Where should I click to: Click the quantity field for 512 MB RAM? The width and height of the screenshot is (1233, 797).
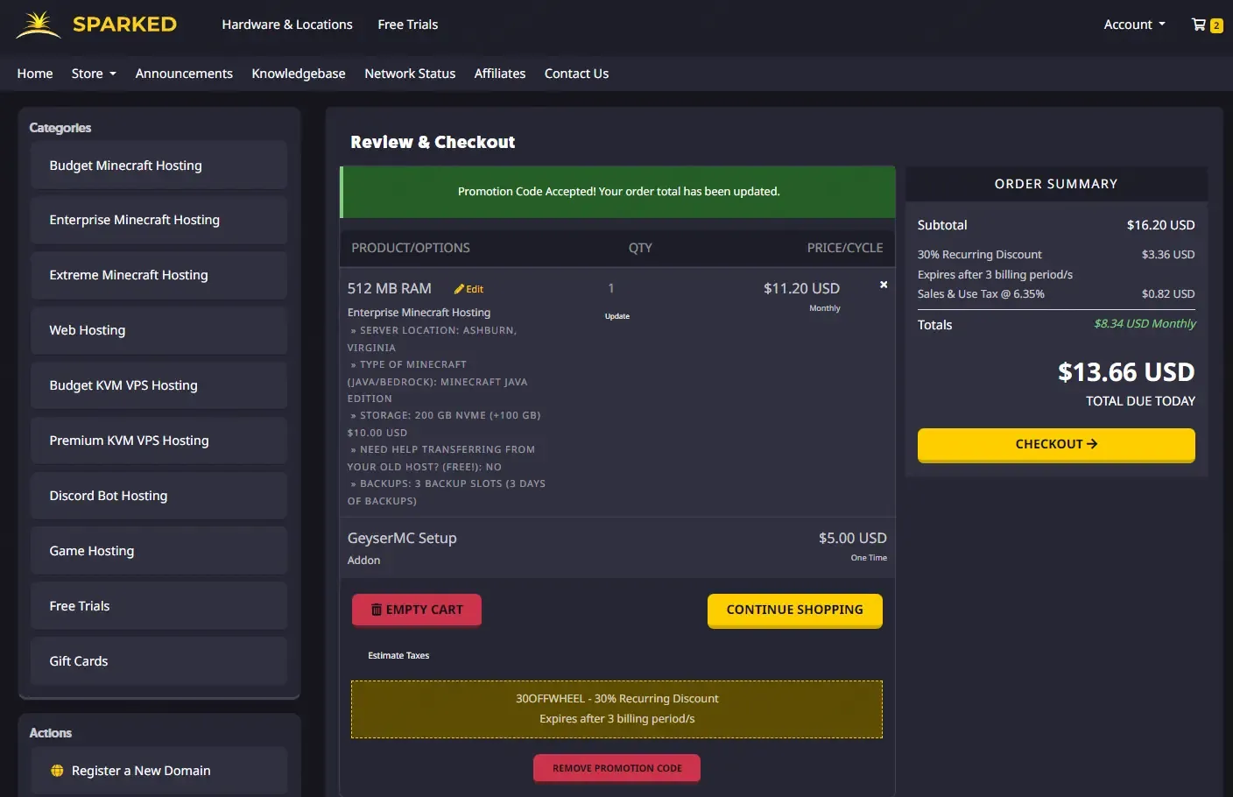click(x=611, y=288)
